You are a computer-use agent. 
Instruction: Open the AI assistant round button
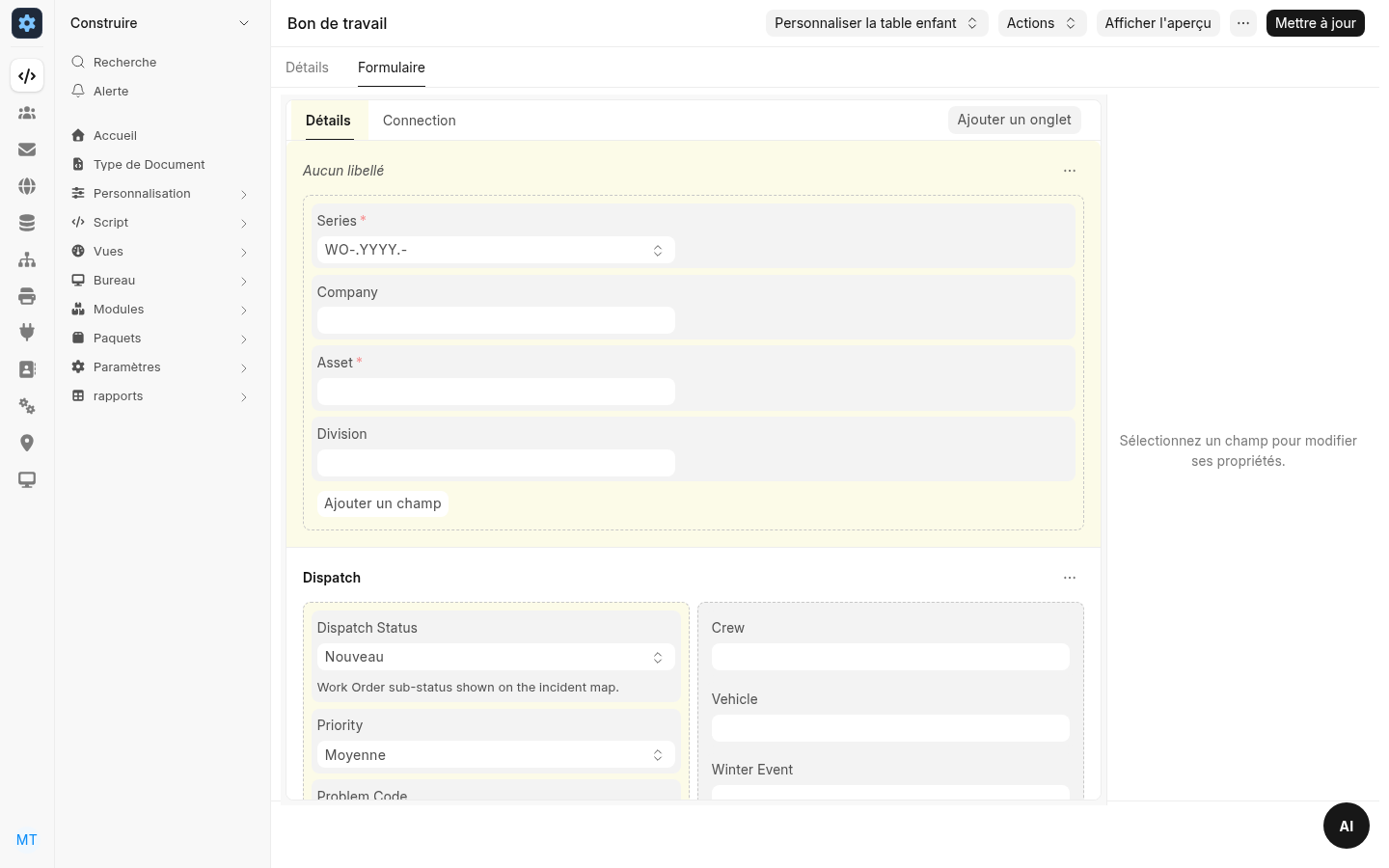click(x=1347, y=826)
